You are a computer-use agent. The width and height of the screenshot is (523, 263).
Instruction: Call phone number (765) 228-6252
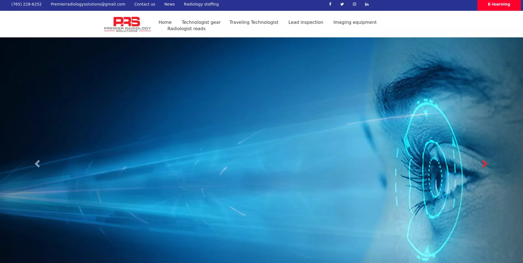coord(26,4)
